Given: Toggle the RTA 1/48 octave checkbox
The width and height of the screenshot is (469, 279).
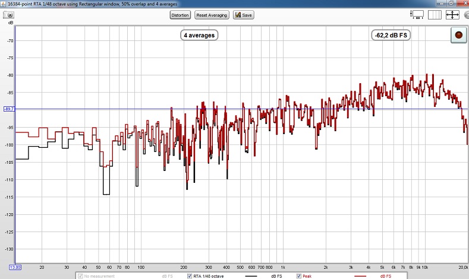Looking at the screenshot, I should (x=190, y=276).
